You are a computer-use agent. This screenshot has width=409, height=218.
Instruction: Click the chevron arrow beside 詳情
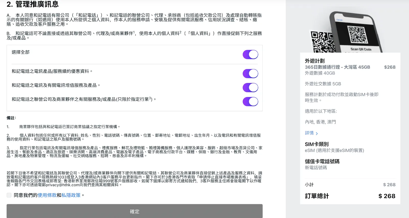pyautogui.click(x=317, y=134)
